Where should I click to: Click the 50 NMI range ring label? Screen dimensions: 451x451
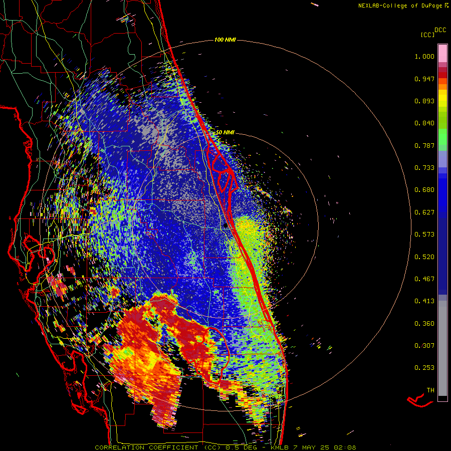[225, 132]
